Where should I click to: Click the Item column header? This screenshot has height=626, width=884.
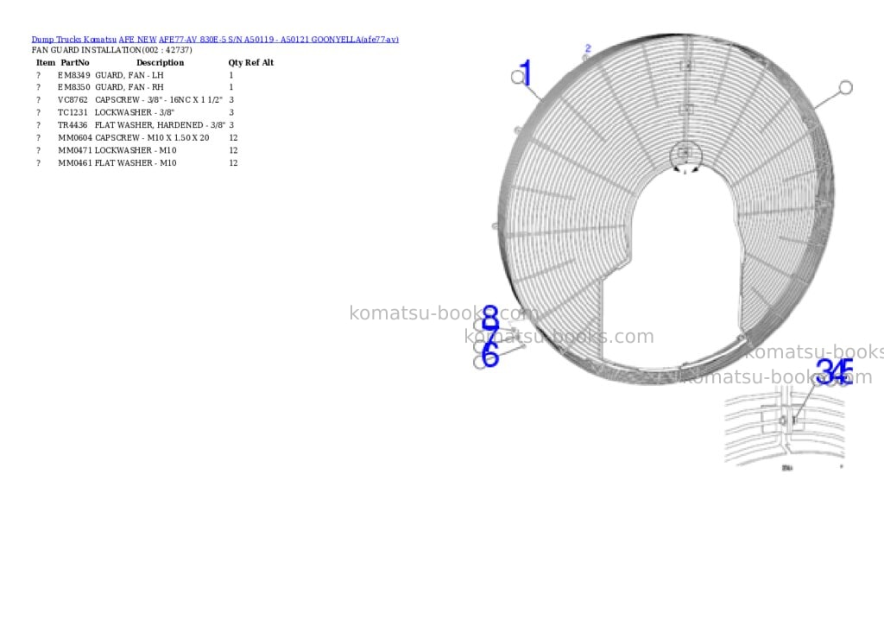[x=46, y=62]
